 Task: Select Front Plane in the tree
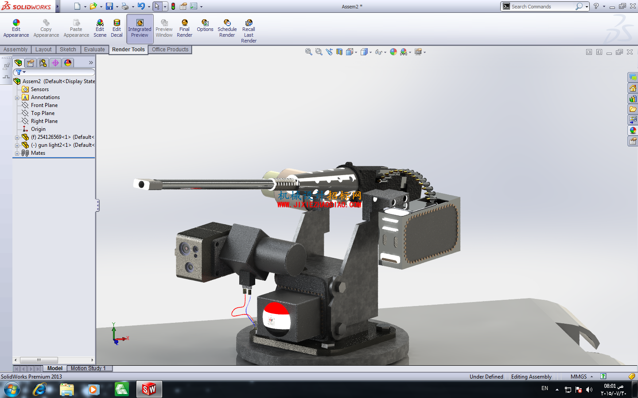pyautogui.click(x=44, y=105)
